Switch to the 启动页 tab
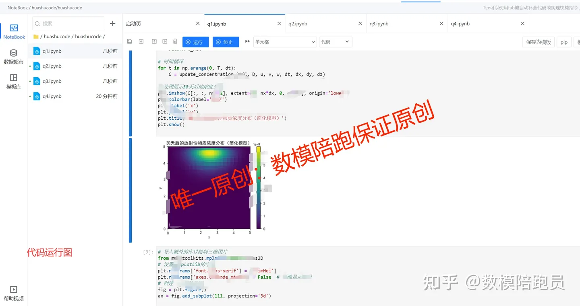Image resolution: width=580 pixels, height=306 pixels. (163, 24)
